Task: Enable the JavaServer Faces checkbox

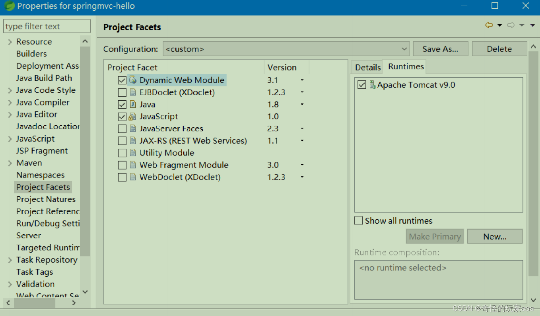Action: coord(122,129)
